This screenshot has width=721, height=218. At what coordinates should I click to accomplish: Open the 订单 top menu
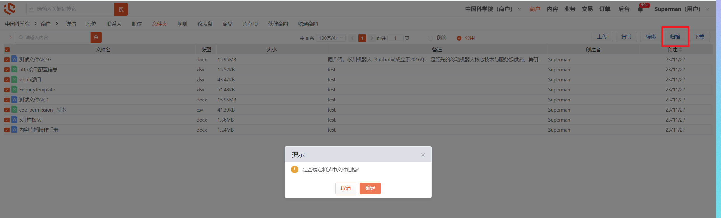point(605,9)
